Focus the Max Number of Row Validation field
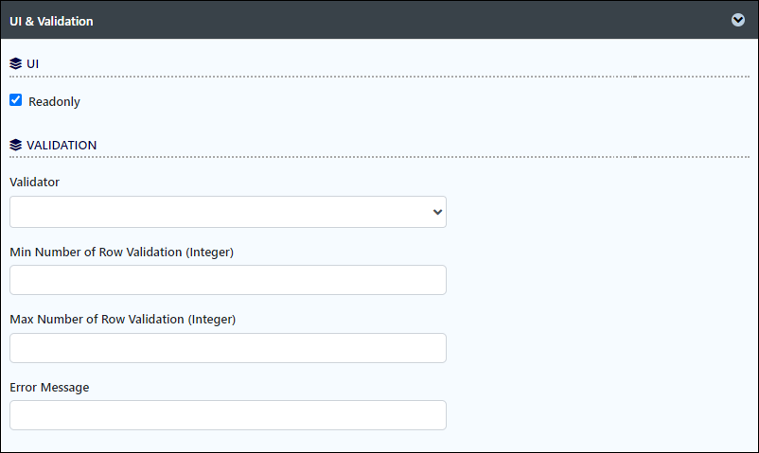 click(227, 348)
